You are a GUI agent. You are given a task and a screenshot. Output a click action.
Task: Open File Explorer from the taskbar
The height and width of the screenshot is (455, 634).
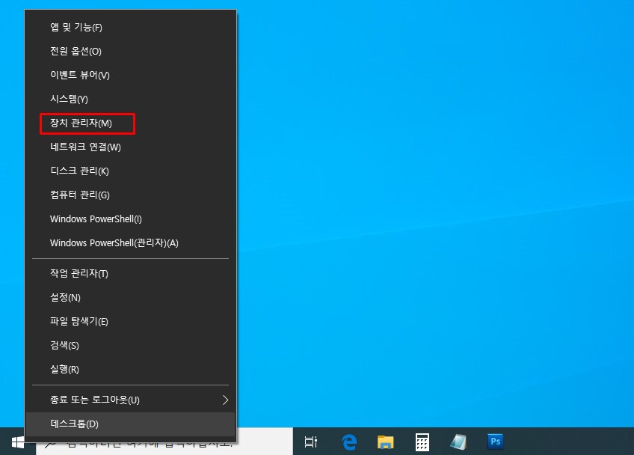(385, 442)
